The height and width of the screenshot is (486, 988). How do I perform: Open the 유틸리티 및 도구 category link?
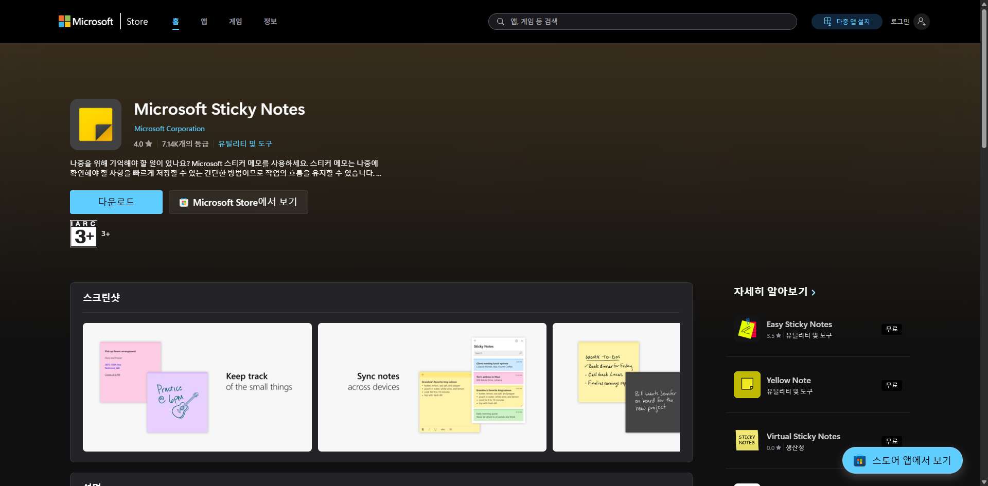coord(245,144)
